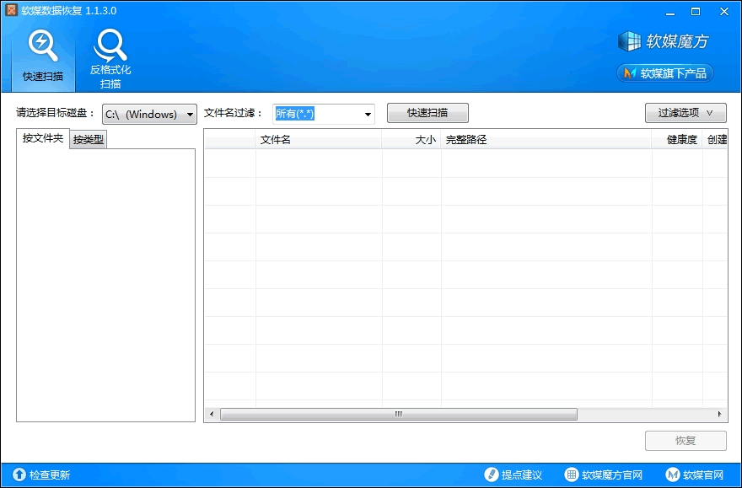Open 软媒官网 official site icon
The image size is (742, 488).
coord(673,475)
